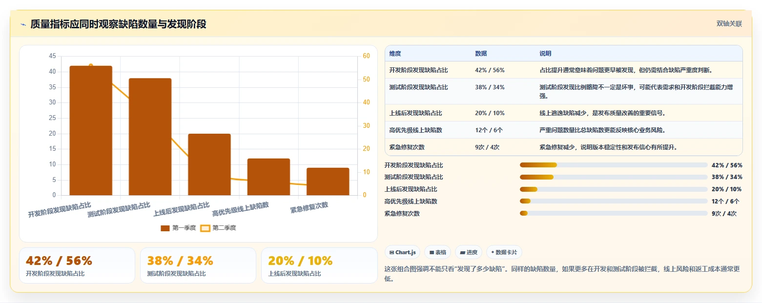
Task: Toggle the 第一季度 legend entry
Action: point(178,228)
